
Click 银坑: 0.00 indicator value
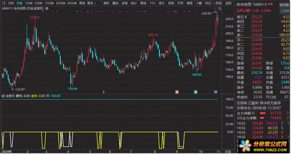pos(23,96)
